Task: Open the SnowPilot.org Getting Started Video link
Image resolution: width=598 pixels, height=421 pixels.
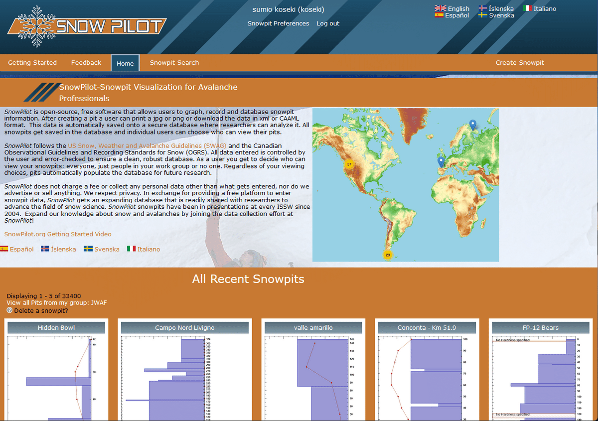Action: (x=58, y=234)
